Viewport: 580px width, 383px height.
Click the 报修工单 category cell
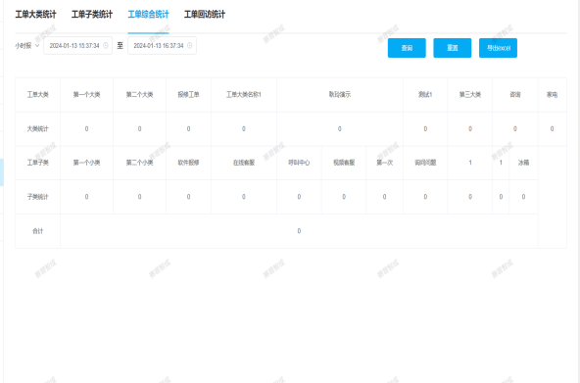(189, 95)
